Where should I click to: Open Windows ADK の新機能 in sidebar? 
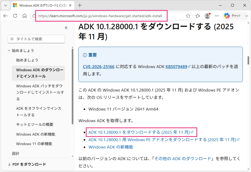[x=35, y=134]
